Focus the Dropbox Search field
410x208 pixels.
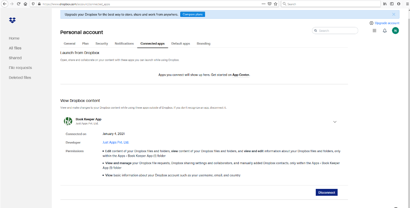click(335, 30)
